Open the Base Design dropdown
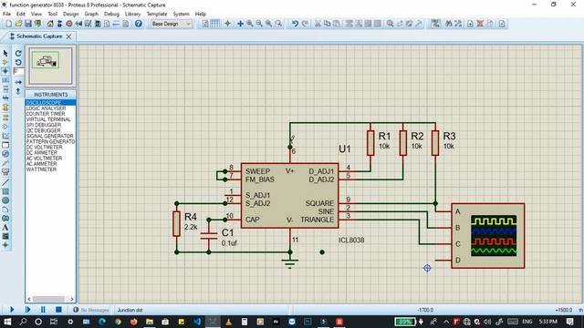 (x=171, y=24)
